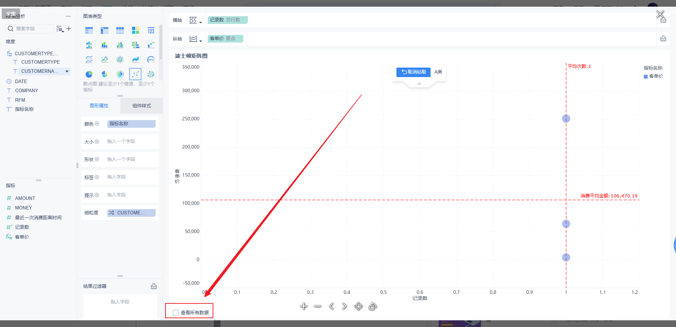
Task: Select the scatter plot chart type
Action: [x=136, y=74]
